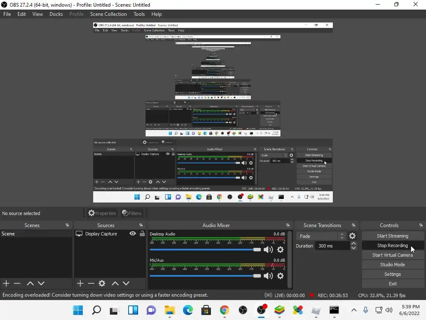Increase the transition duration with the up arrow
The image size is (426, 320).
(x=354, y=243)
